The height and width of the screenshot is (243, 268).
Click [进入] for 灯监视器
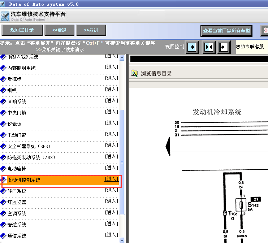pyautogui.click(x=112, y=201)
